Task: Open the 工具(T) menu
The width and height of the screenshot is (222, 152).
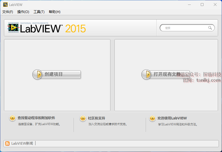Action: pos(39,12)
